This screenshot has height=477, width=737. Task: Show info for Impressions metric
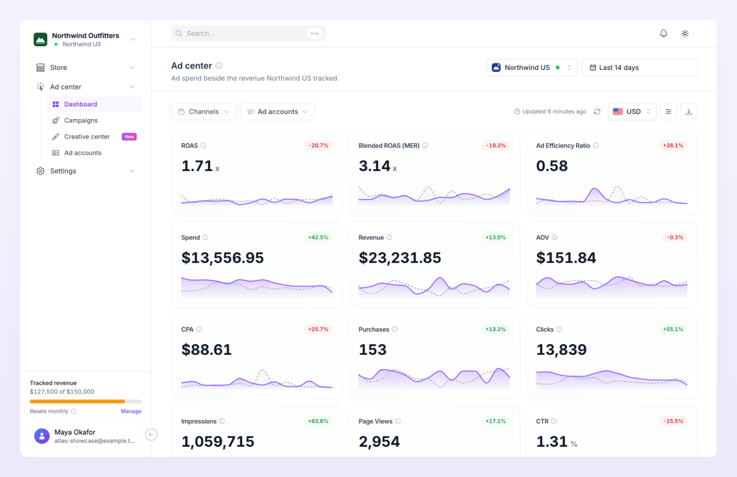[222, 421]
